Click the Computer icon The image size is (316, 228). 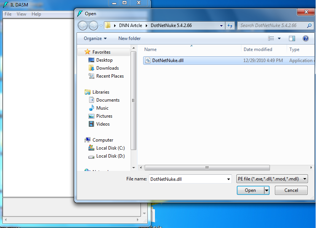[88, 140]
